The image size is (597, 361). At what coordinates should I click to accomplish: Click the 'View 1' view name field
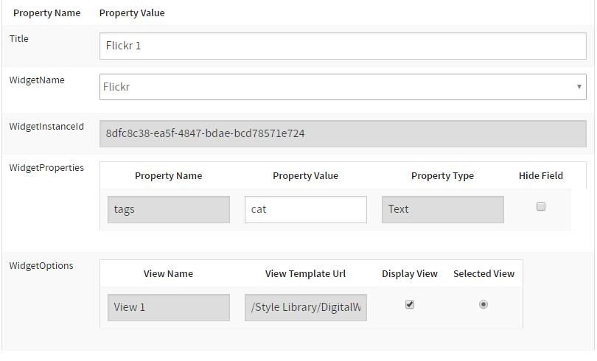click(x=169, y=307)
